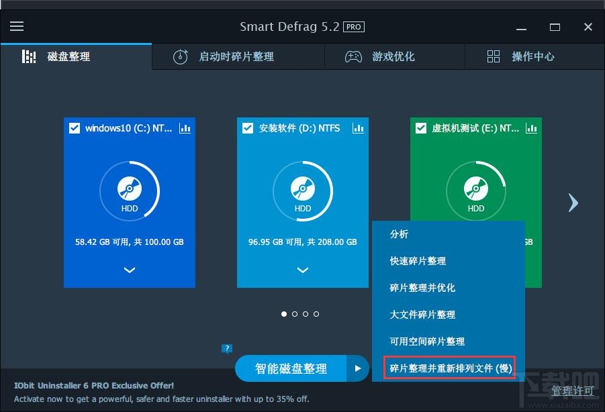
Task: Open disk statistics for windows10 (C:)
Action: point(185,128)
